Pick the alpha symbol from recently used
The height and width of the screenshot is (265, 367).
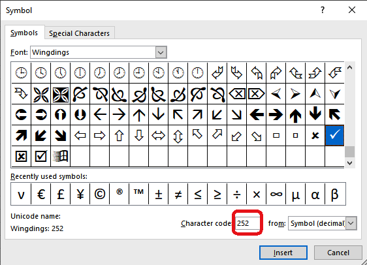pyautogui.click(x=315, y=194)
